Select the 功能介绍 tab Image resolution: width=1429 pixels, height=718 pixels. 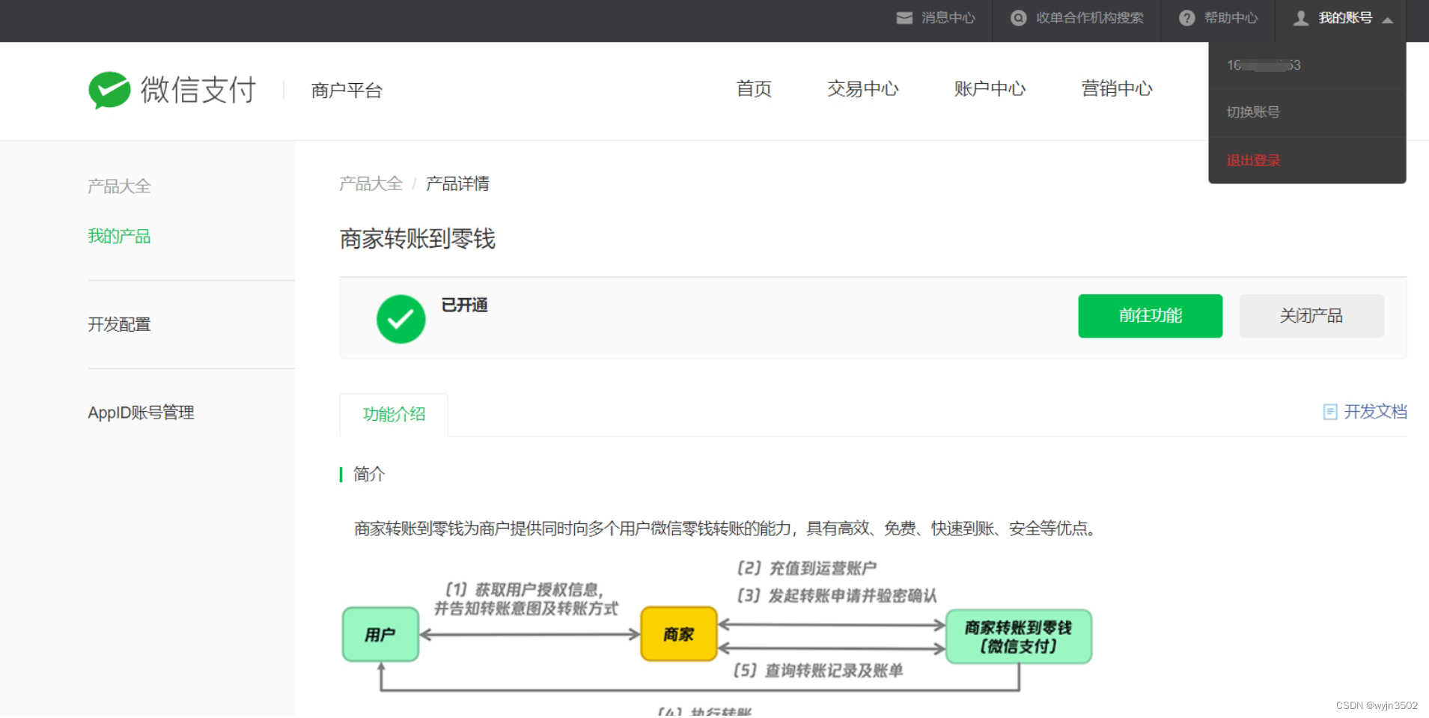tap(394, 414)
